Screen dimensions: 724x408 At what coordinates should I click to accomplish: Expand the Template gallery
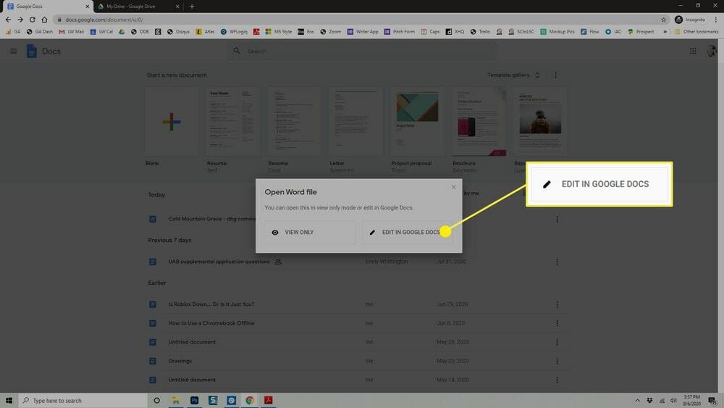pos(514,75)
